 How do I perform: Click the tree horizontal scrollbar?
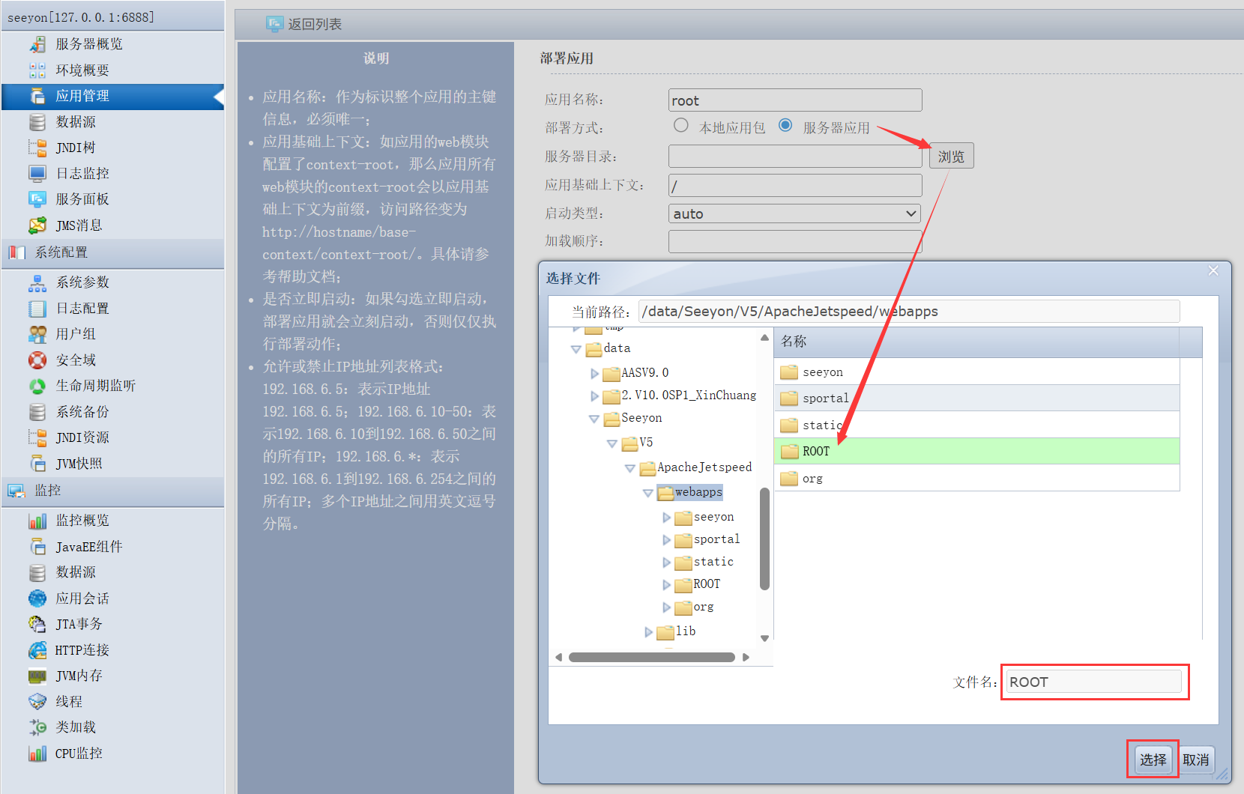(652, 657)
